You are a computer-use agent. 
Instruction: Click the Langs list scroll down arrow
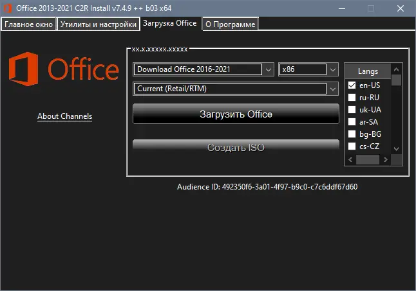click(x=397, y=148)
